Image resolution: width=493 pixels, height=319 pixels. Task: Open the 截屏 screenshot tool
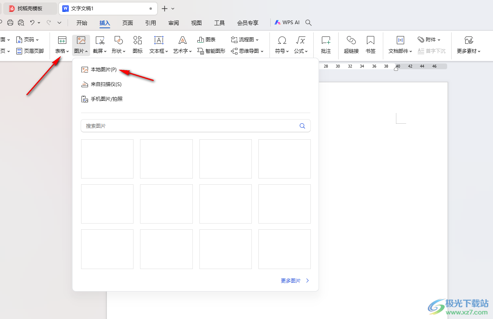pyautogui.click(x=100, y=45)
